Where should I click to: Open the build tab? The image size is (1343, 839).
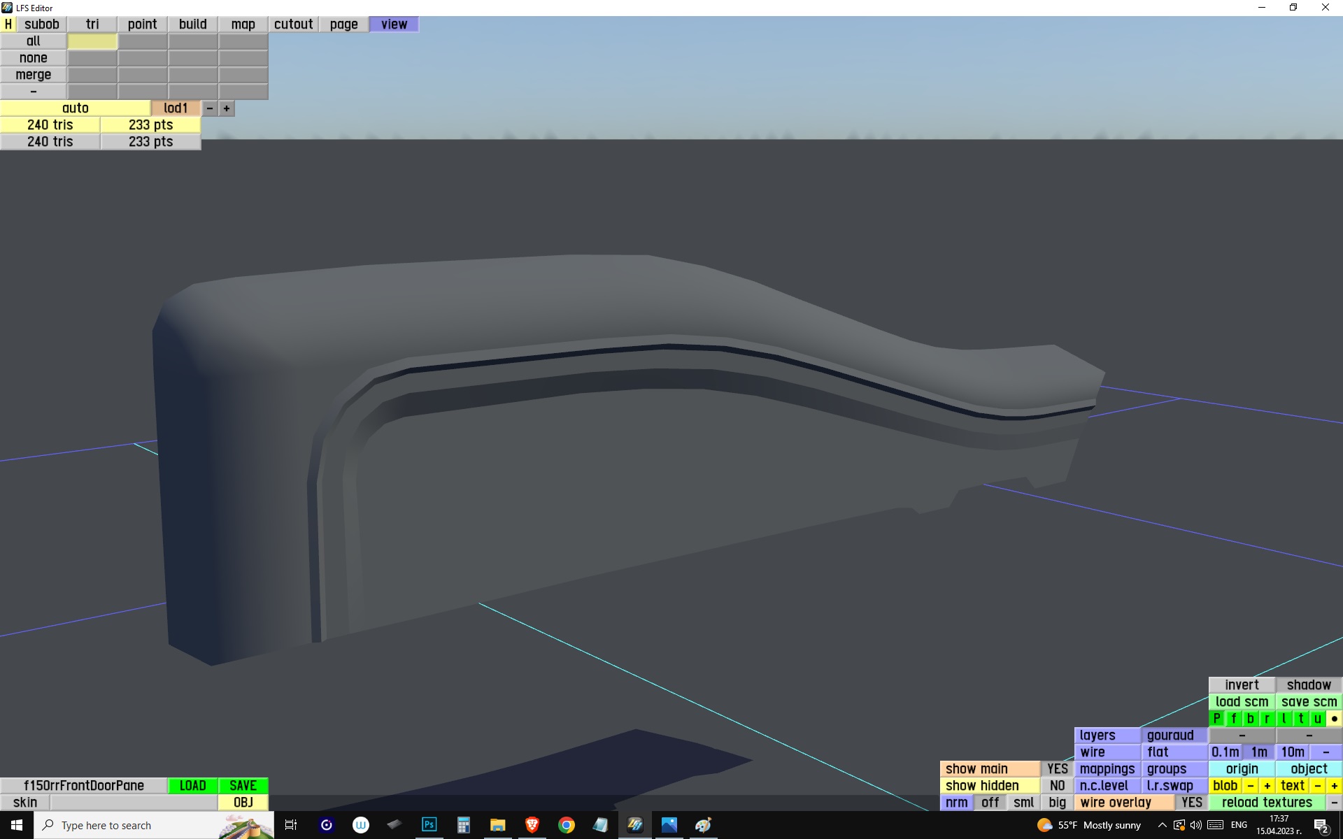point(192,24)
